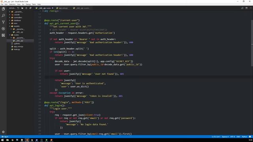
Task: Collapse all folders in Explorer
Action: (x=30, y=8)
